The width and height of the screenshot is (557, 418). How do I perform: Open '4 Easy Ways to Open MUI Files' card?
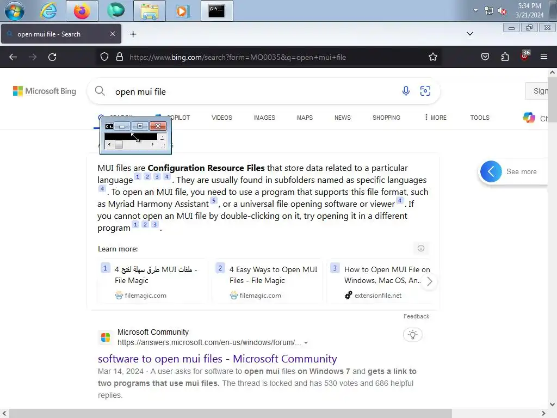[x=267, y=281]
